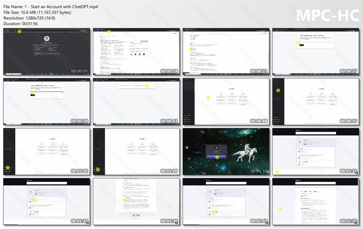
Task: Click the frame at 00:00:48
Action: pos(226,102)
